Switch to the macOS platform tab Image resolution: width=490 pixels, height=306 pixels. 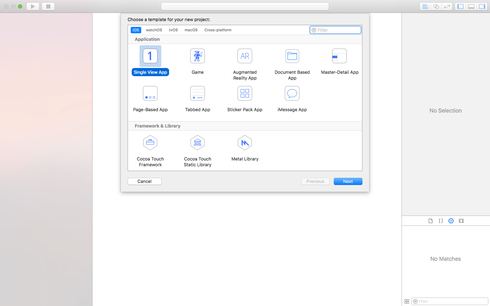click(191, 30)
